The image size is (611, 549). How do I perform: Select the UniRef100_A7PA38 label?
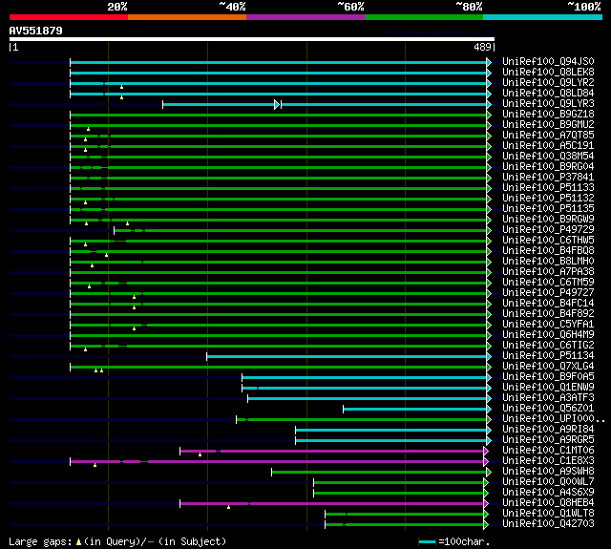(x=548, y=272)
